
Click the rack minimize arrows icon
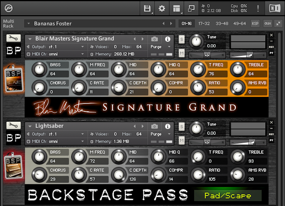(278, 23)
